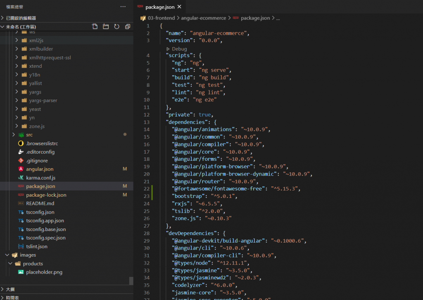423x300 pixels.
Task: Expand the xml2js folder
Action: pos(17,40)
